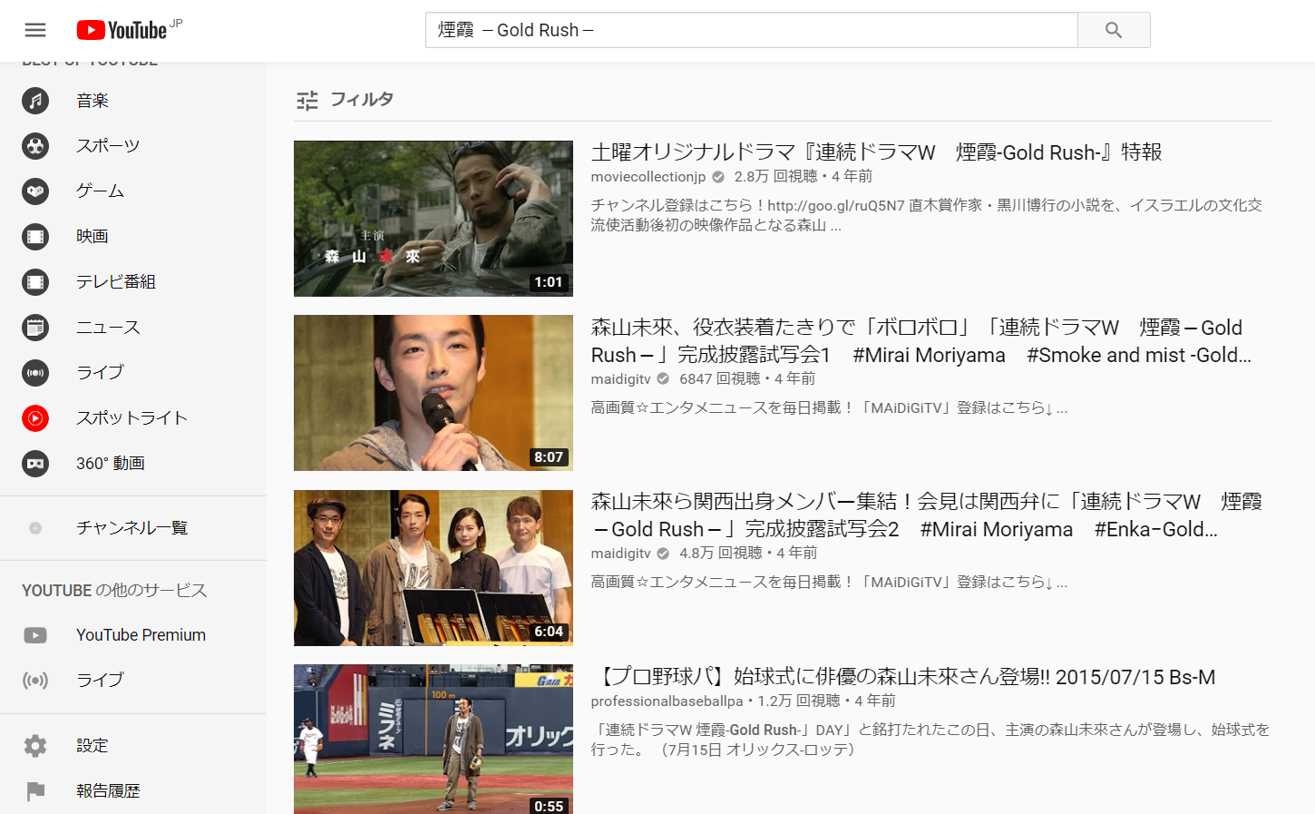Viewport: 1315px width, 814px height.
Task: Select the ゲーム heart gaming icon
Action: coord(35,191)
